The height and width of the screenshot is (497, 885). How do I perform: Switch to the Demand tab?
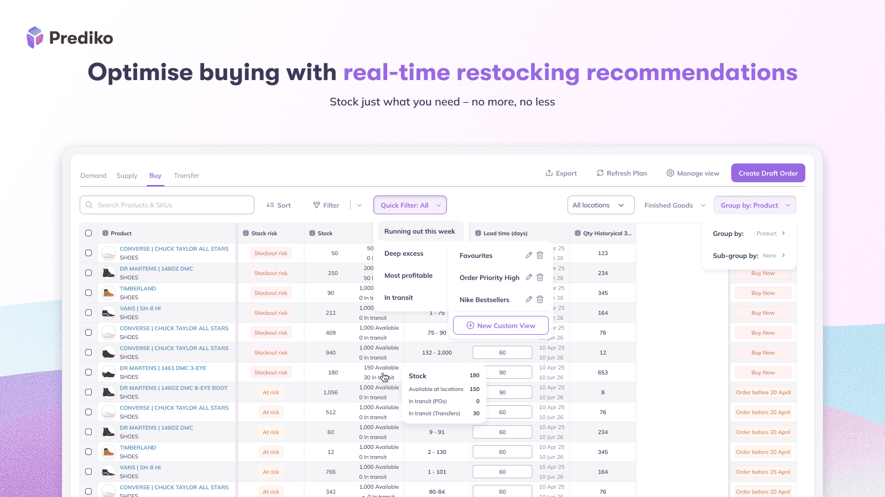[x=93, y=176]
